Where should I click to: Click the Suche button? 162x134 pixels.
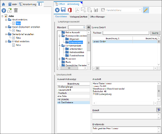(x=155, y=33)
